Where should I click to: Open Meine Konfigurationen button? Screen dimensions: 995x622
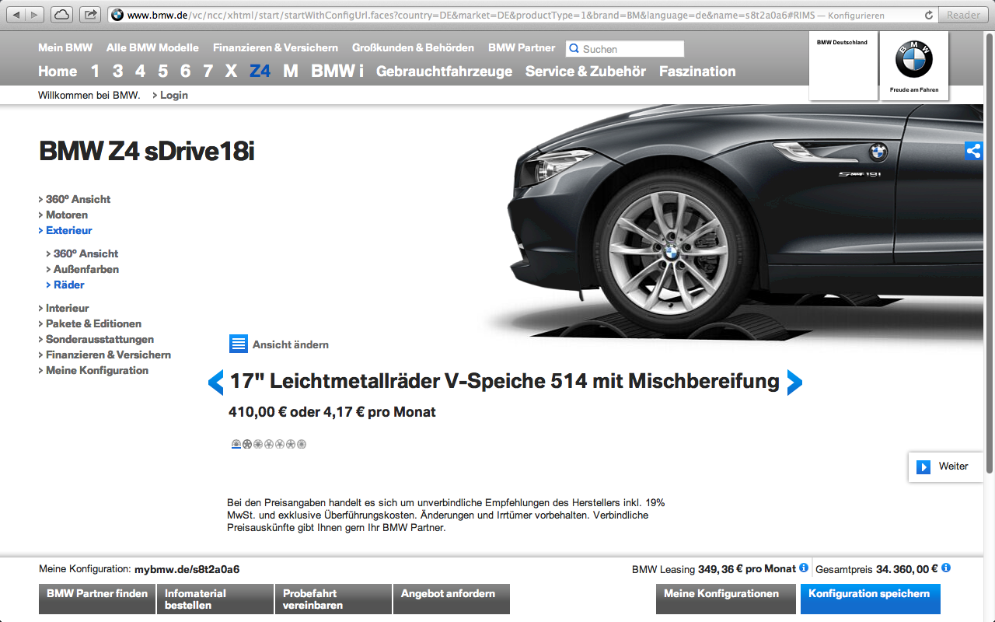click(x=727, y=599)
